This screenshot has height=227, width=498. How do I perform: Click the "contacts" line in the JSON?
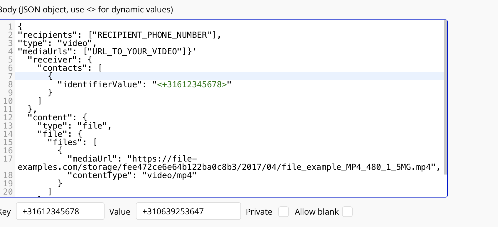[70, 68]
